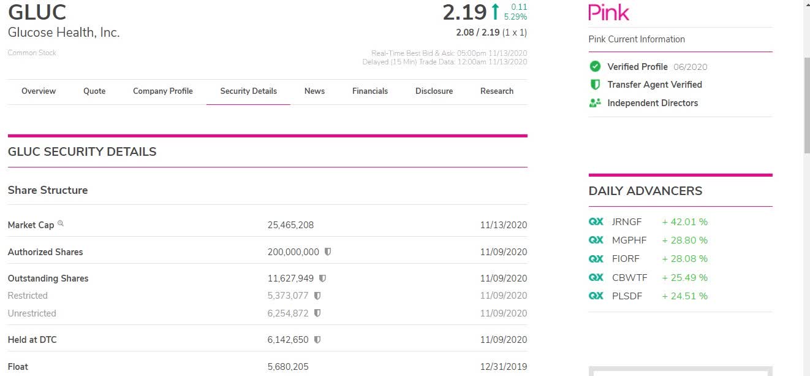The image size is (810, 376).
Task: Switch to the Quote tab
Action: coord(94,91)
